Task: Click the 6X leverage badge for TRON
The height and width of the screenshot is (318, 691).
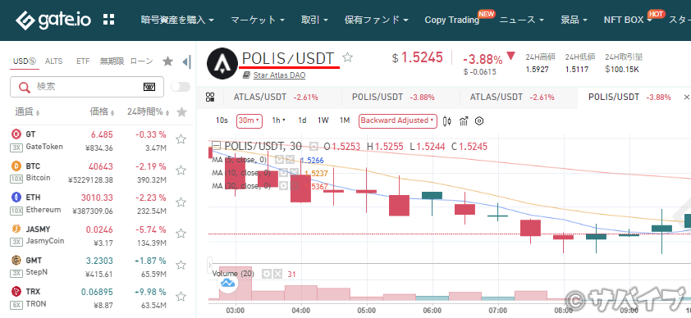Action: tap(16, 304)
